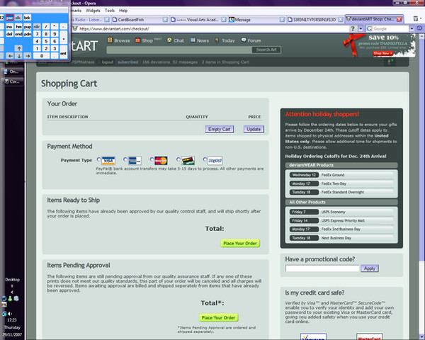Click the down arrow key on on-screen keyboard
This screenshot has height=340, width=425.
18,56
